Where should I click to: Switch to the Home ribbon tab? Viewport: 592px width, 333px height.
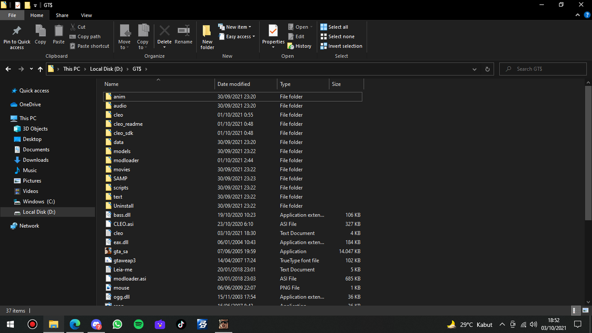[x=37, y=15]
